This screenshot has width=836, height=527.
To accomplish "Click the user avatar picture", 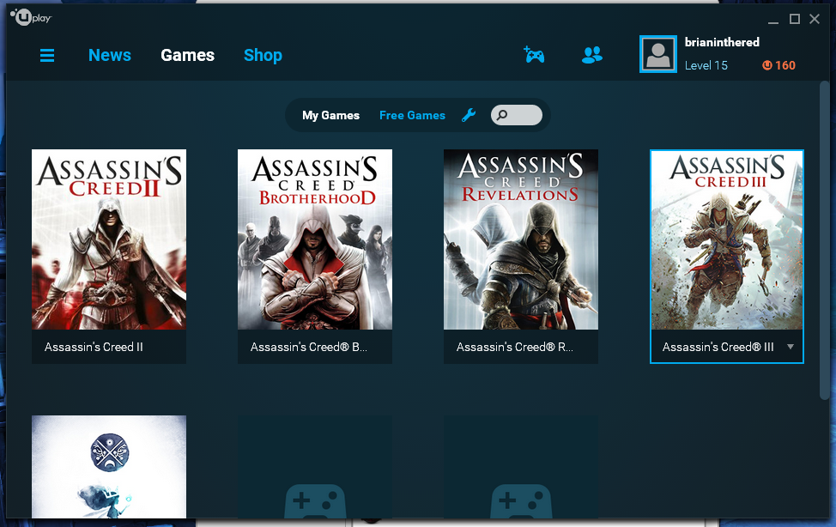I will [x=658, y=54].
